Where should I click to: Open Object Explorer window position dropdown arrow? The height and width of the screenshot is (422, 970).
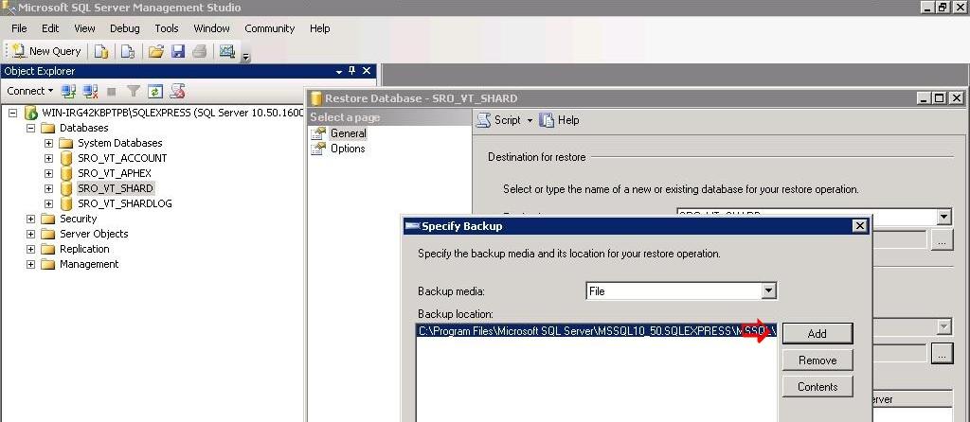click(339, 72)
